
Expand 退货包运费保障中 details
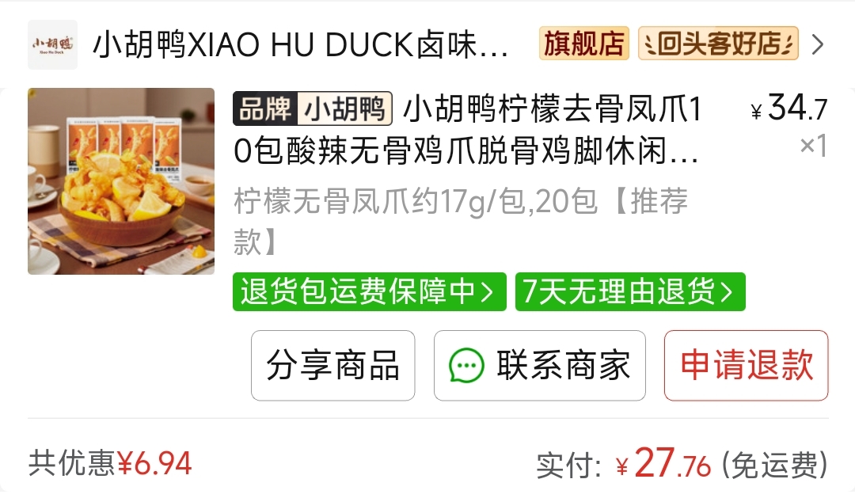click(x=369, y=292)
